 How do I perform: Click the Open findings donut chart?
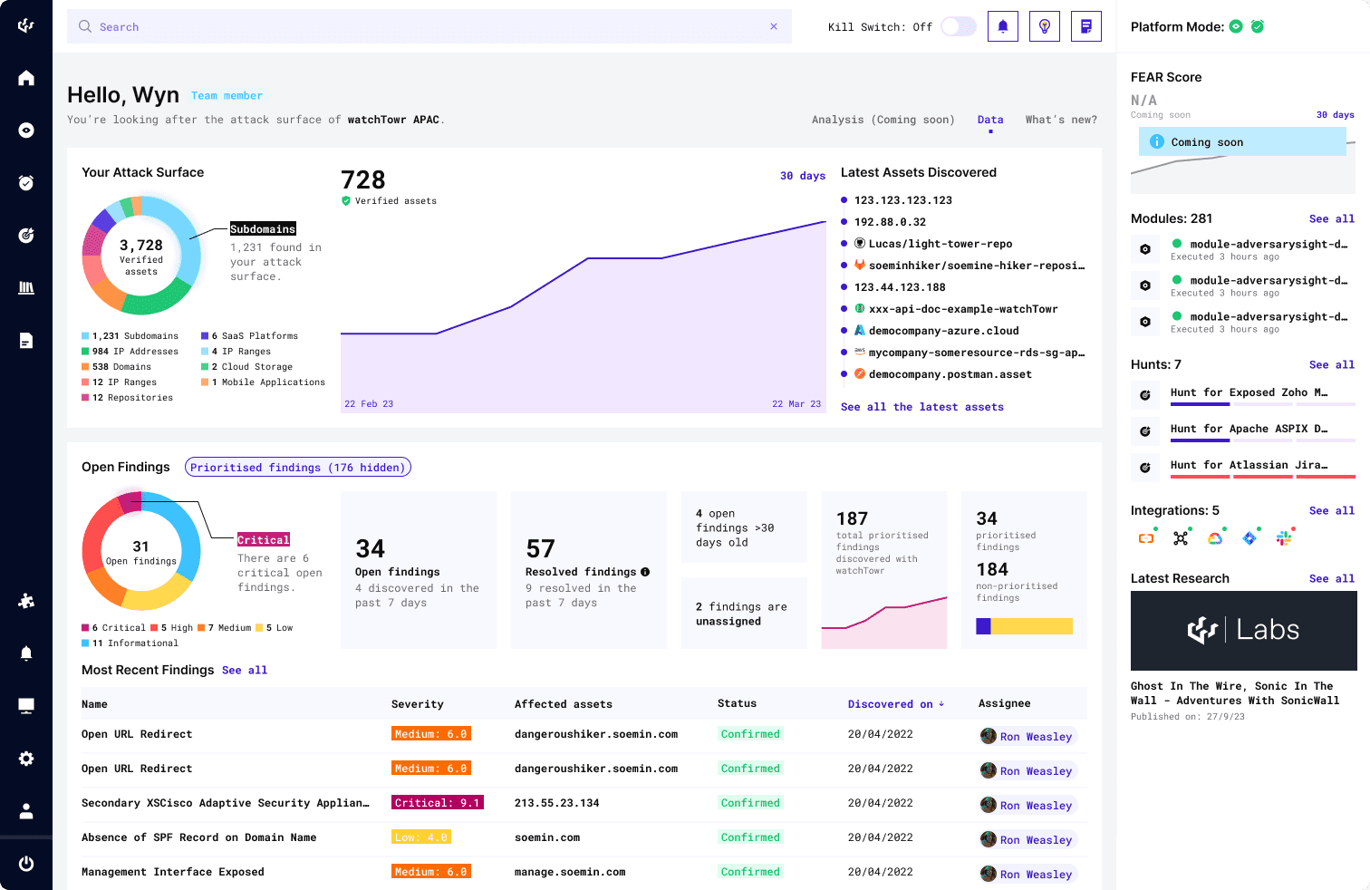(141, 551)
